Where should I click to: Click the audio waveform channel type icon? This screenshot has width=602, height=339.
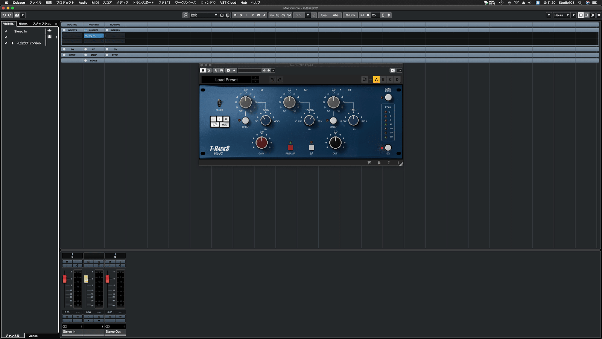pyautogui.click(x=49, y=31)
